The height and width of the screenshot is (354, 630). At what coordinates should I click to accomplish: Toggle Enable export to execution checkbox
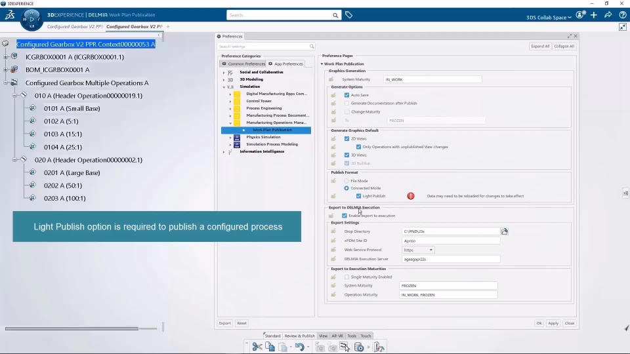pyautogui.click(x=345, y=216)
